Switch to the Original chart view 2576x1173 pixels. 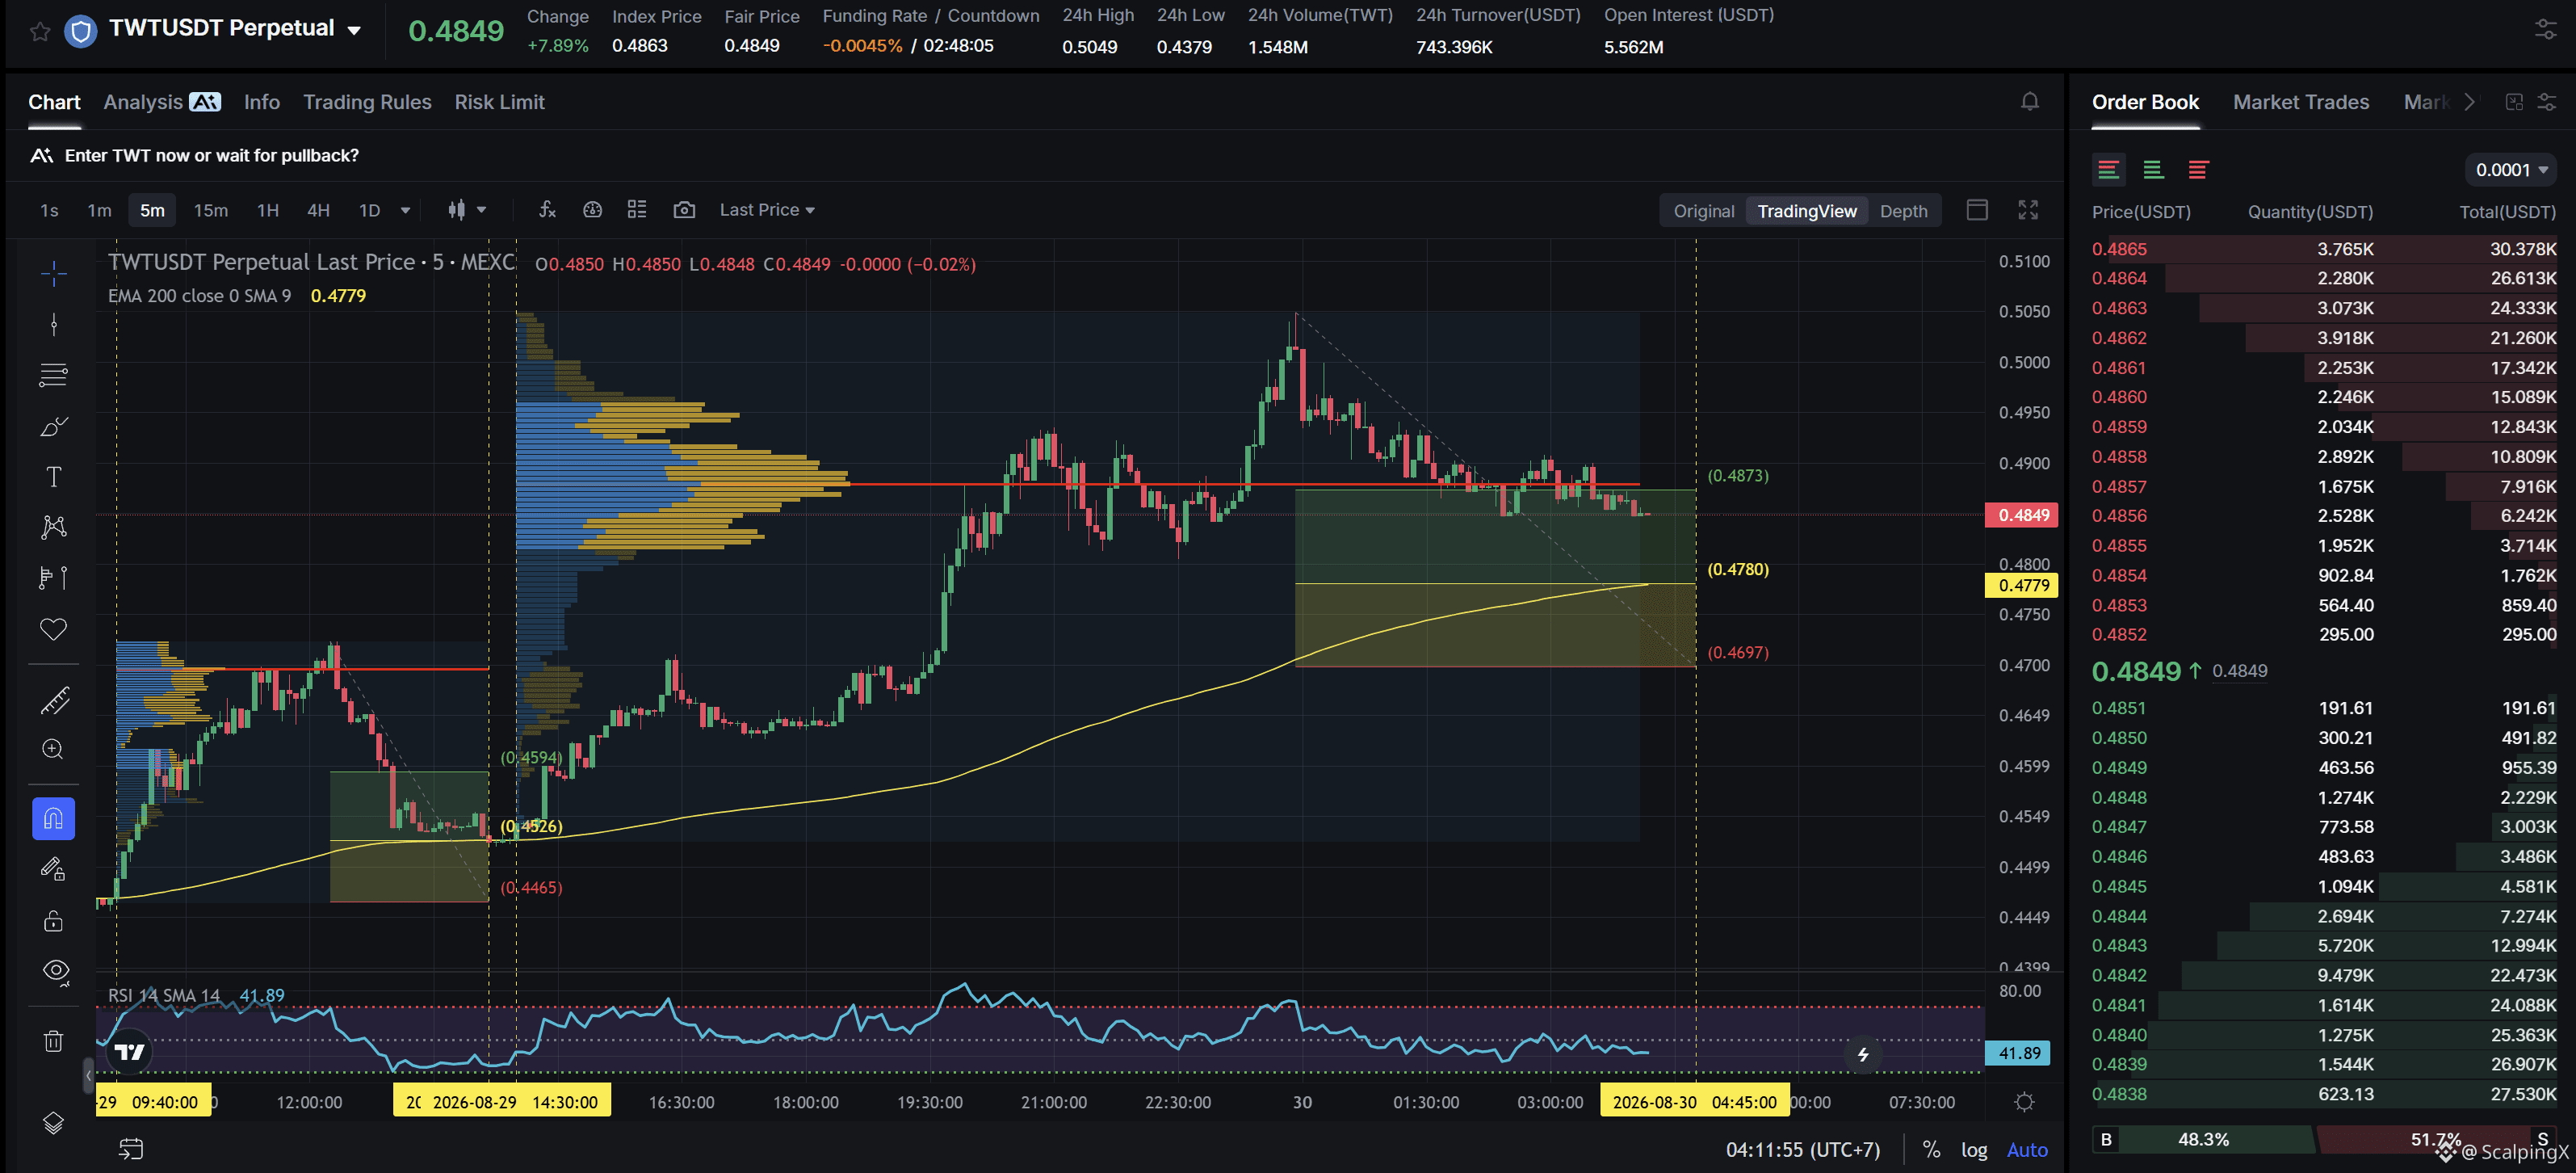1704,211
